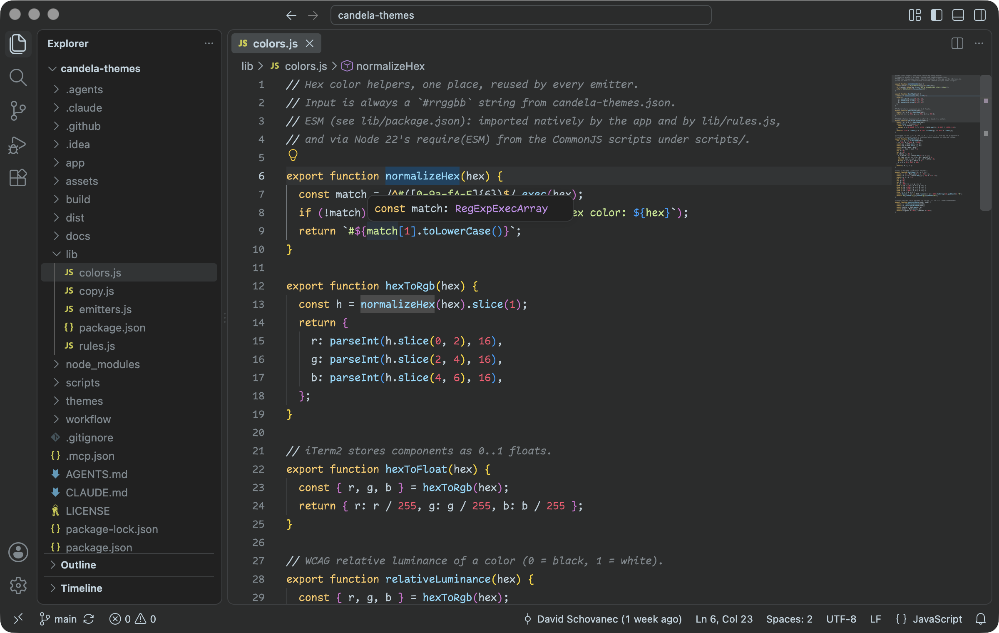Open notifications bell icon

point(981,619)
